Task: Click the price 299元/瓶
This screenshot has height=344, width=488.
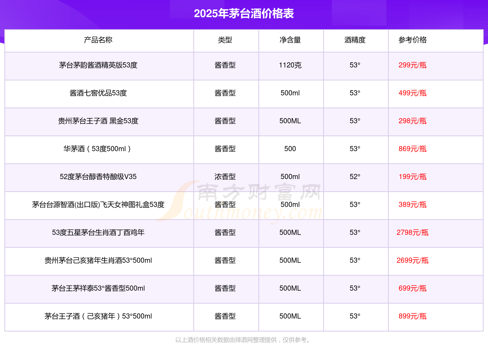Action: coord(412,65)
